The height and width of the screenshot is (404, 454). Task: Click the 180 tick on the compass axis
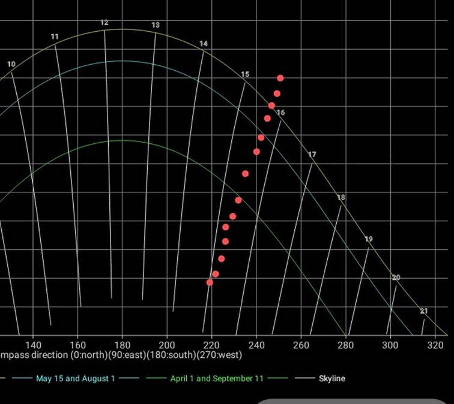(123, 345)
